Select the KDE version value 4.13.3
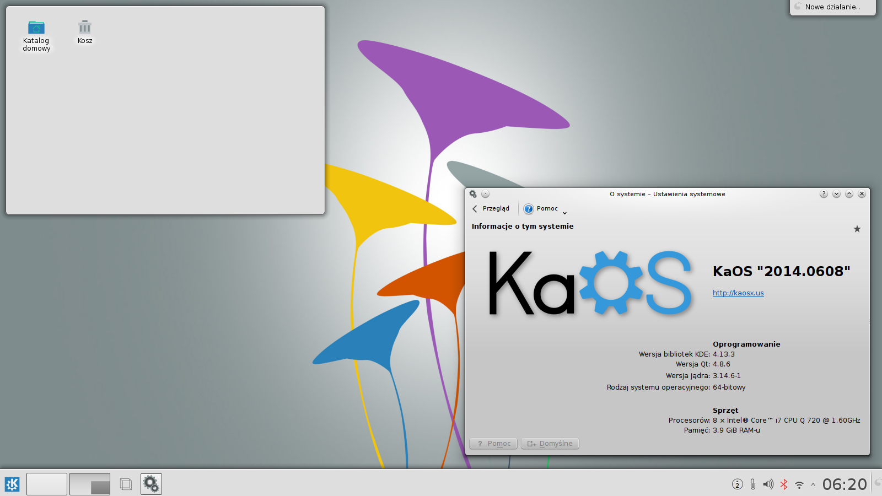The image size is (882, 496). click(724, 354)
